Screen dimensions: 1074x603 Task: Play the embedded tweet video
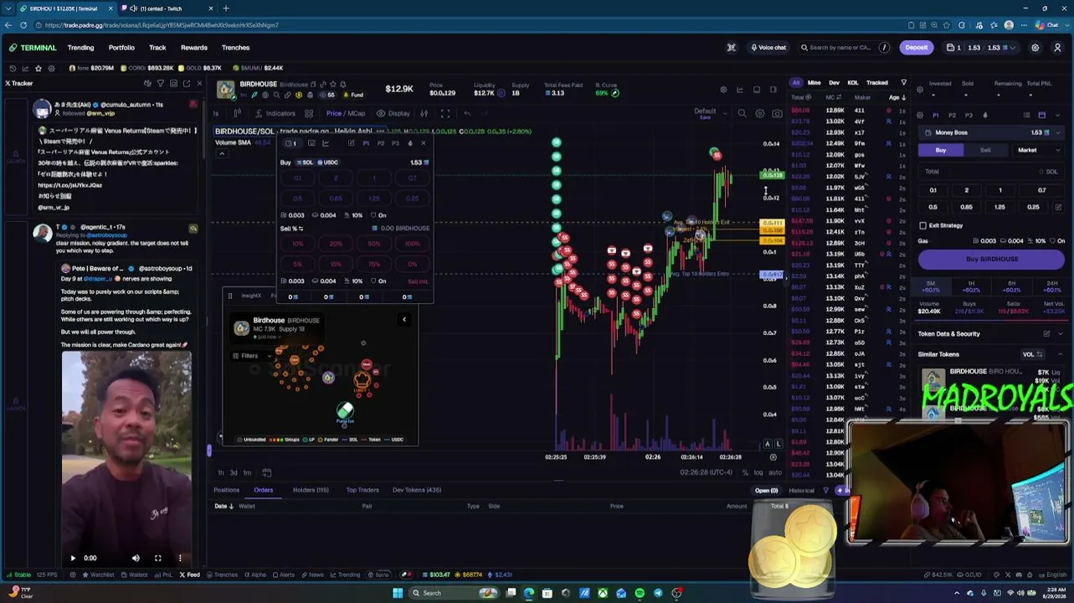pos(73,558)
